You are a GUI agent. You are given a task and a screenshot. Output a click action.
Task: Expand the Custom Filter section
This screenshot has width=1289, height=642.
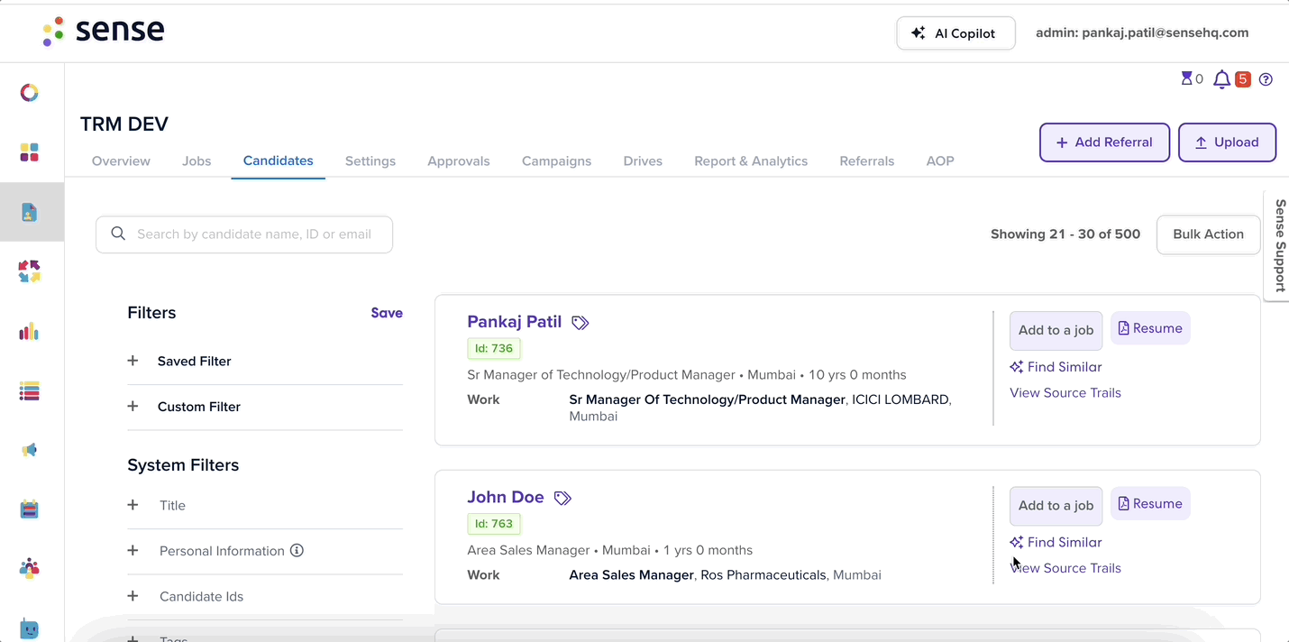265,407
